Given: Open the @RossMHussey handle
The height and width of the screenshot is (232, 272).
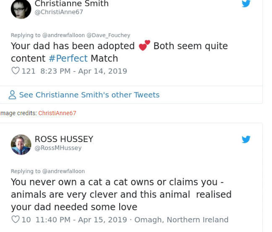Looking at the screenshot, I should pyautogui.click(x=58, y=148).
